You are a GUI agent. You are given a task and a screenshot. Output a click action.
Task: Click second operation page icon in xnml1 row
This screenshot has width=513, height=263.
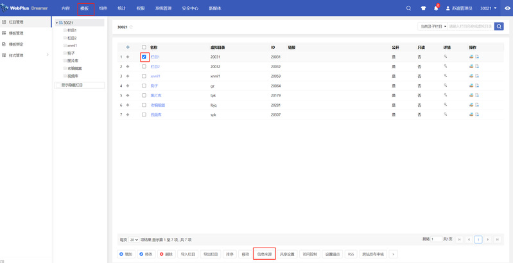477,76
